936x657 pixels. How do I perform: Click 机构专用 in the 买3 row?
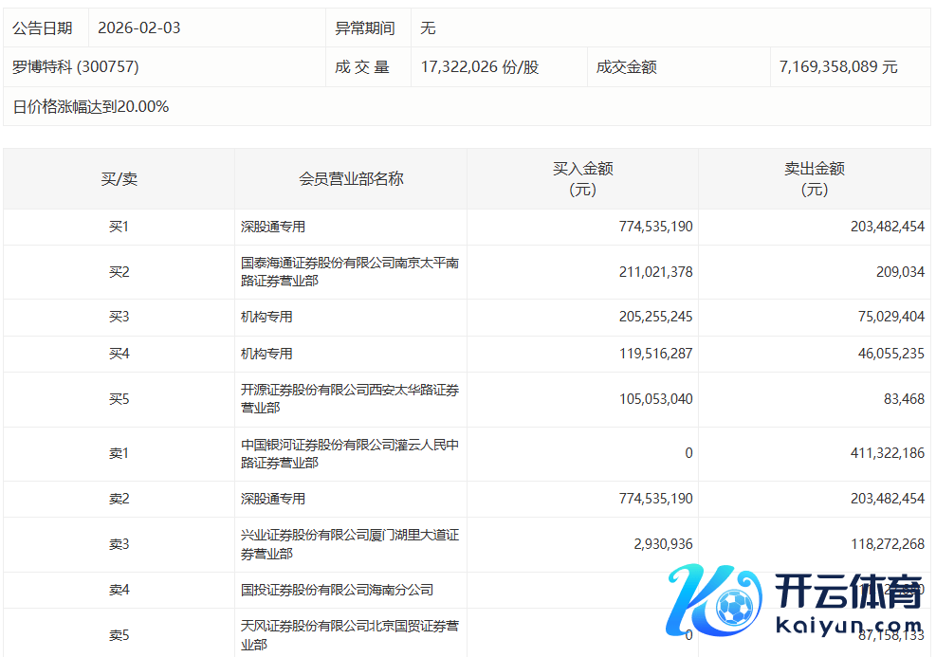tap(266, 317)
